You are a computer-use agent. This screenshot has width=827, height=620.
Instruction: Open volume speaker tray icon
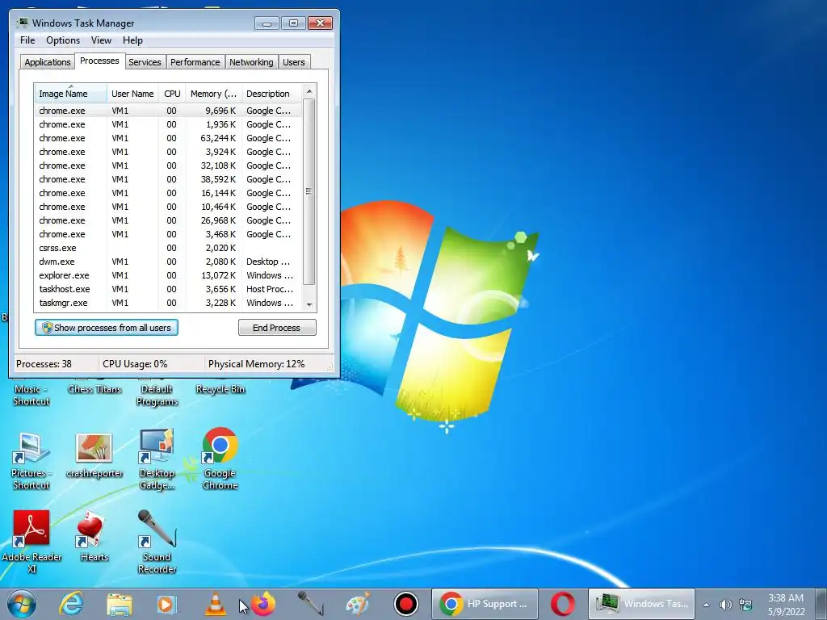726,605
